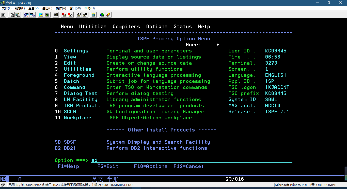Click the DB2I option
The width and height of the screenshot is (347, 189).
tap(70, 148)
